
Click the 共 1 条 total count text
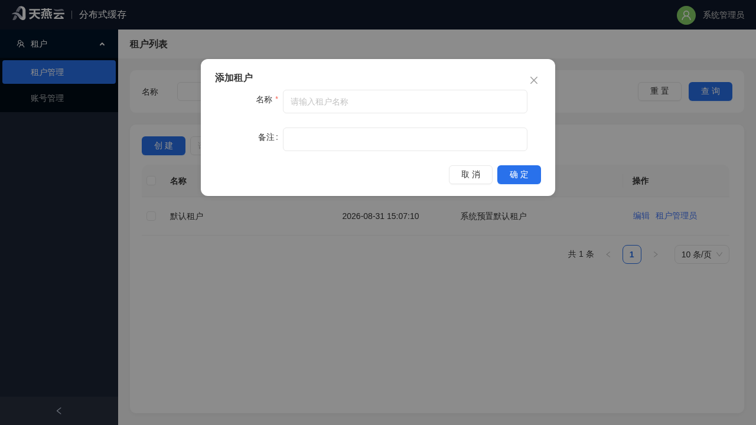pyautogui.click(x=581, y=254)
